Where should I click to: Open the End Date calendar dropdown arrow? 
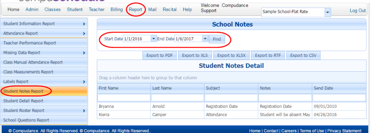pyautogui.click(x=205, y=38)
